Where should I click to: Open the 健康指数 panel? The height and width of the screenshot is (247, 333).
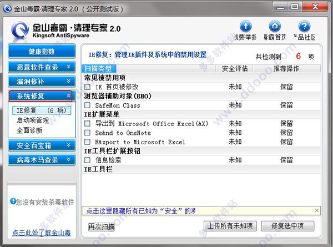42,51
